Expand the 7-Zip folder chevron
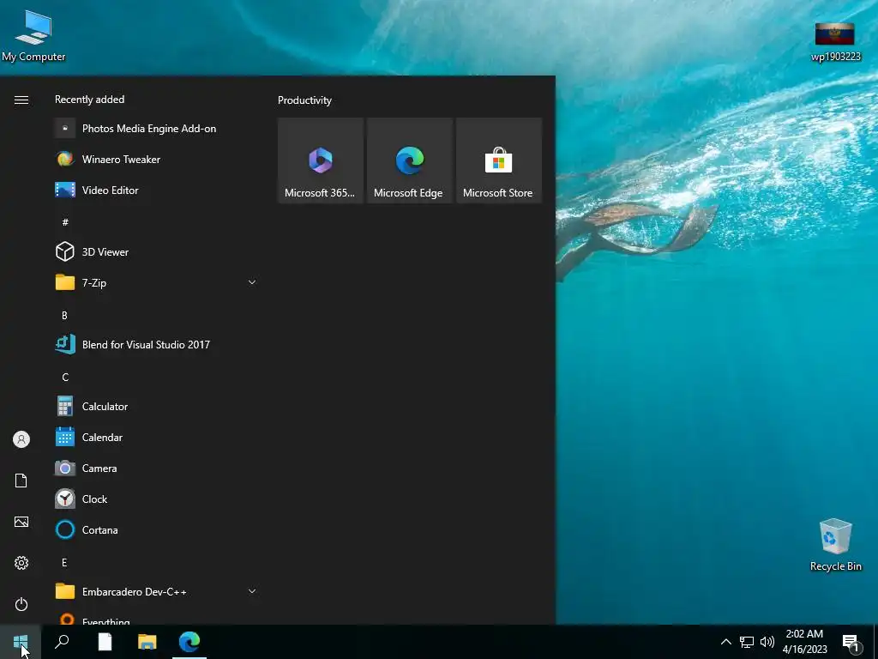The width and height of the screenshot is (878, 659). click(252, 282)
